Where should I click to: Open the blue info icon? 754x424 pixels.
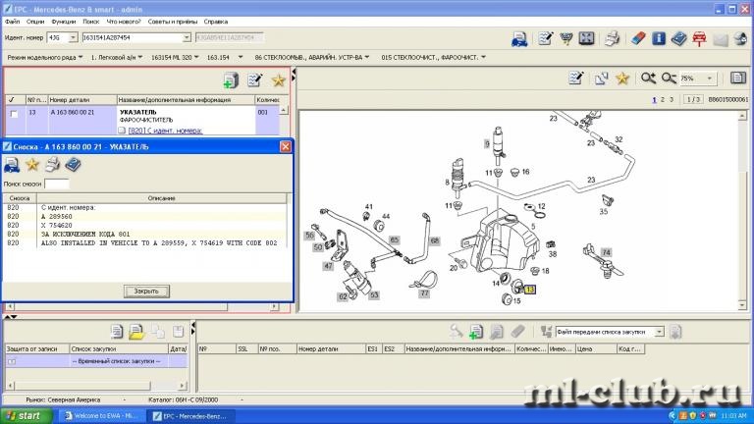coord(659,38)
